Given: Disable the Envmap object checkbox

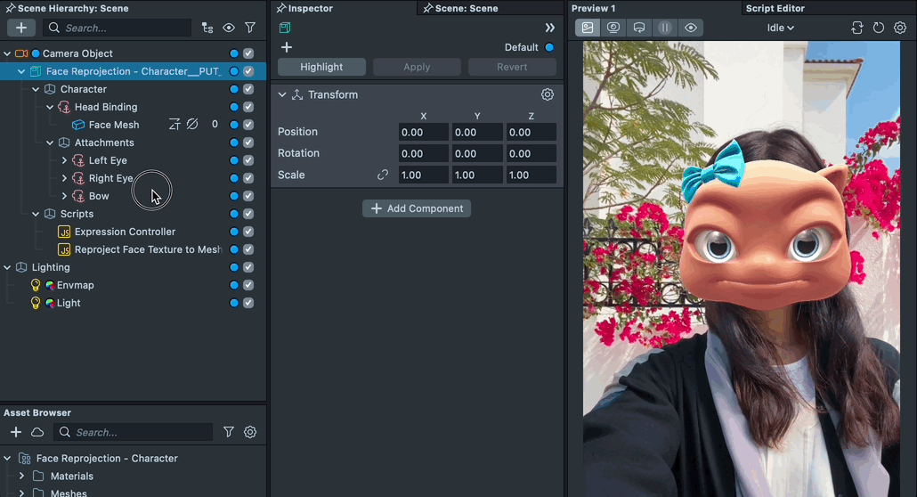Looking at the screenshot, I should tap(248, 285).
